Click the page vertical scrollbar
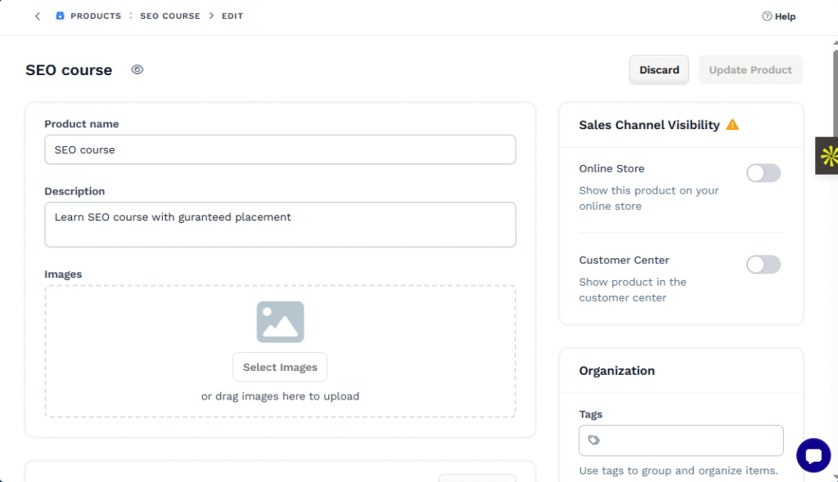 click(835, 93)
